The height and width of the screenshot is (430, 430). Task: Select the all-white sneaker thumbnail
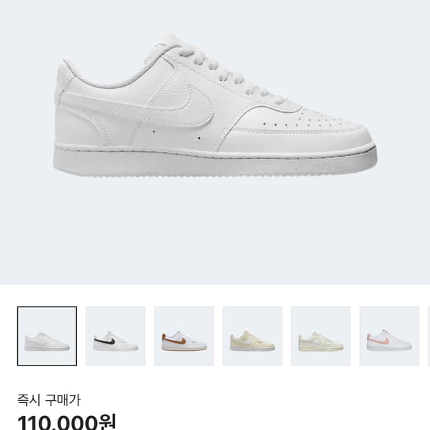pos(46,336)
